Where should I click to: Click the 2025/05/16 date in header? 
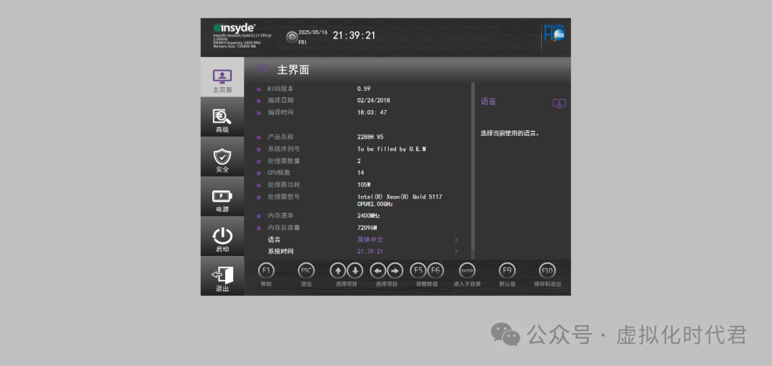[x=312, y=32]
